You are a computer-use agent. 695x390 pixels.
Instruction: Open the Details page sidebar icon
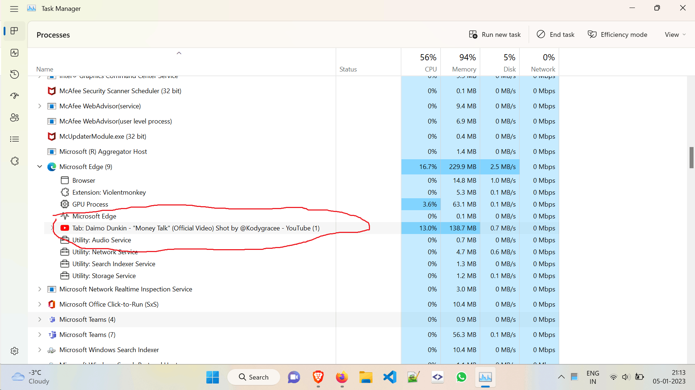click(14, 139)
